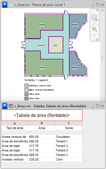This screenshot has width=106, height=169.
Task: Click the schedule table icon in title bar
Action: 11,106
